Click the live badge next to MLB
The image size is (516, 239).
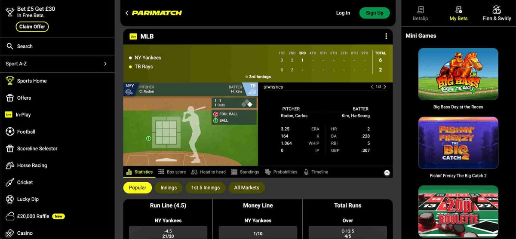pyautogui.click(x=133, y=37)
